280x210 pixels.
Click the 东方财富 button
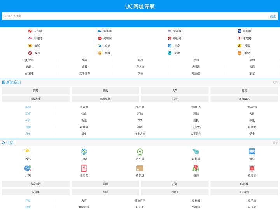(105, 98)
